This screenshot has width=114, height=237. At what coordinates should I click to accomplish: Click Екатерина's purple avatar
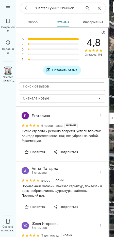25,116
